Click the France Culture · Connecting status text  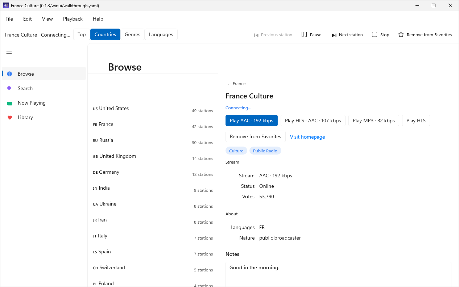point(38,35)
